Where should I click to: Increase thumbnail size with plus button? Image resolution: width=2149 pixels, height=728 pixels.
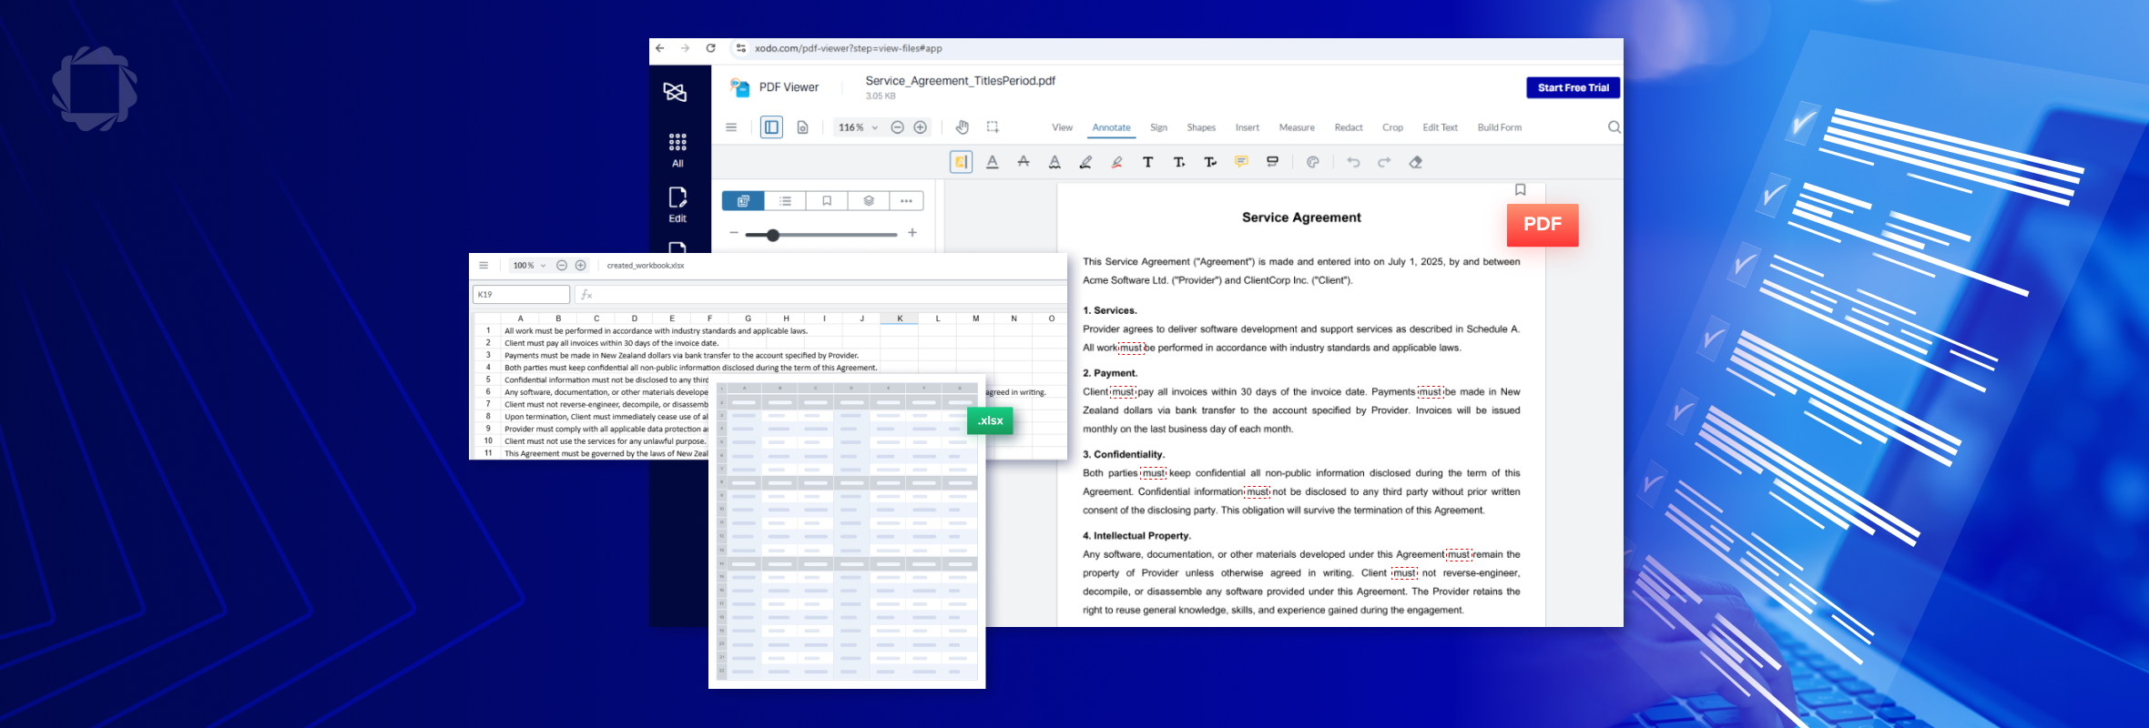click(912, 233)
